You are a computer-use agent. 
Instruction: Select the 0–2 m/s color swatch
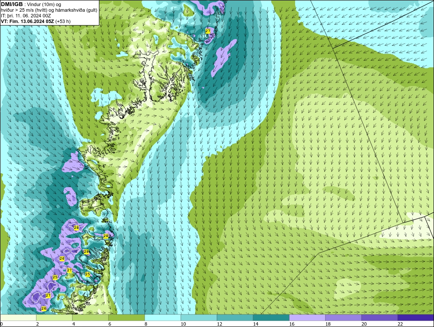tap(18, 317)
